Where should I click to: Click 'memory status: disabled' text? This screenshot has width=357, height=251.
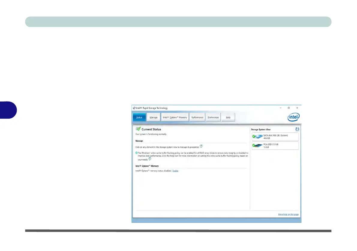[161, 171]
